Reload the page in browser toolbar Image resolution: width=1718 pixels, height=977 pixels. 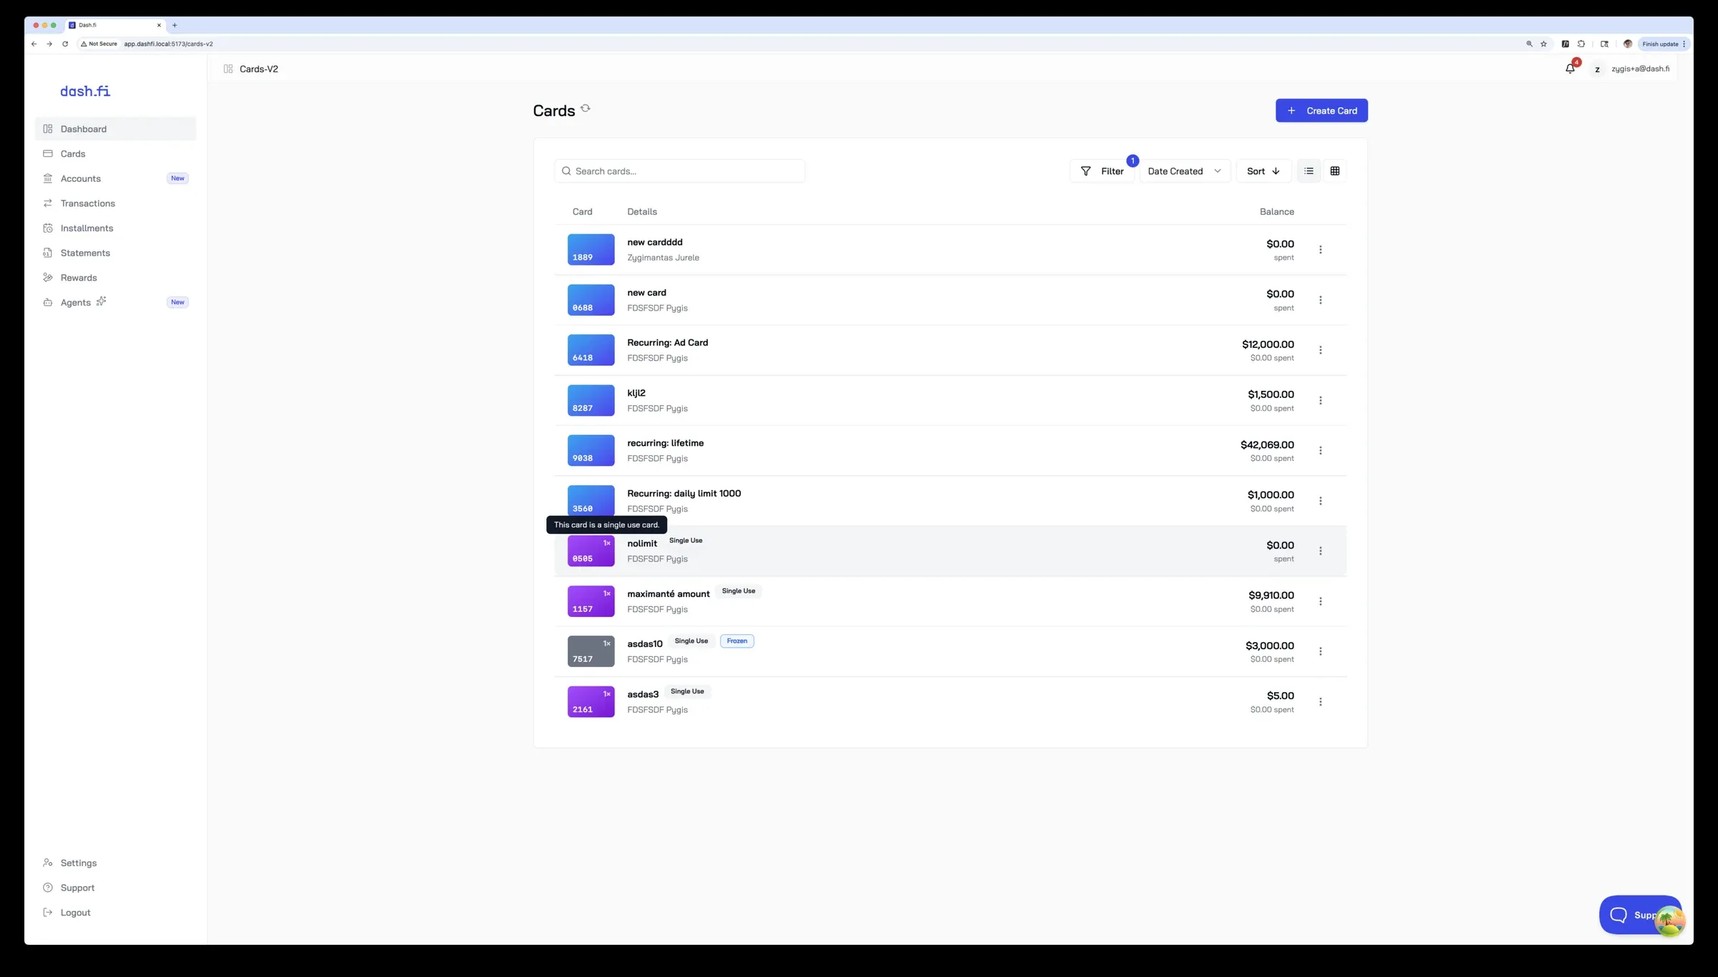pos(65,44)
